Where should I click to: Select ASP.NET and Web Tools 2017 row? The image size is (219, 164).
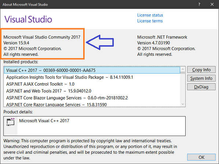coord(92,91)
